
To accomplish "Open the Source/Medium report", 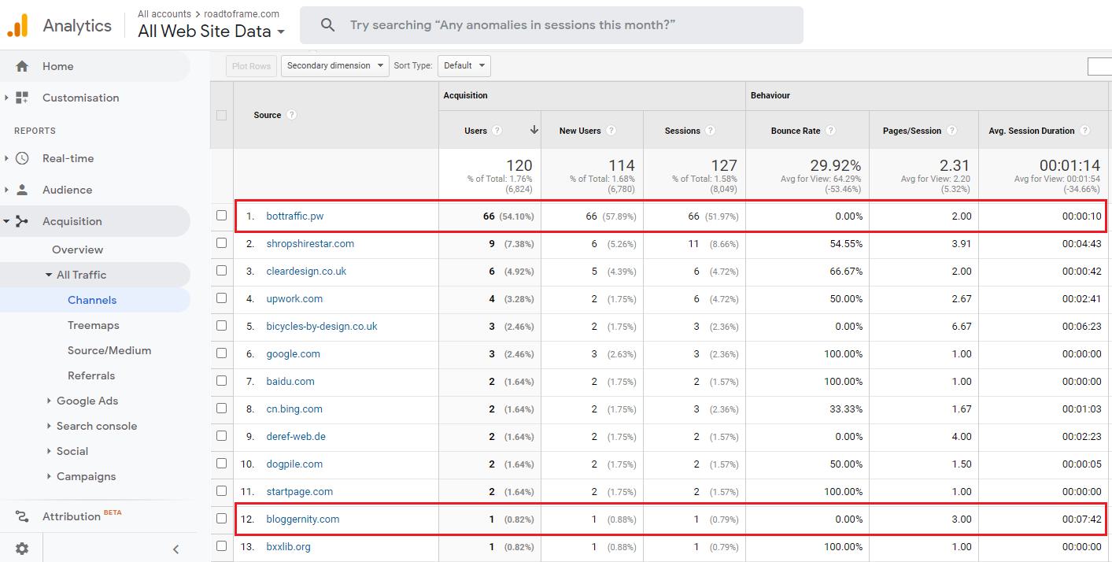I will point(109,350).
